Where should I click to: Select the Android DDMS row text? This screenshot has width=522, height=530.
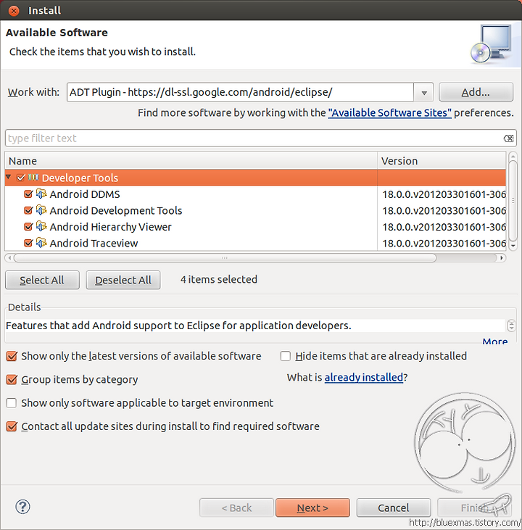click(x=85, y=194)
